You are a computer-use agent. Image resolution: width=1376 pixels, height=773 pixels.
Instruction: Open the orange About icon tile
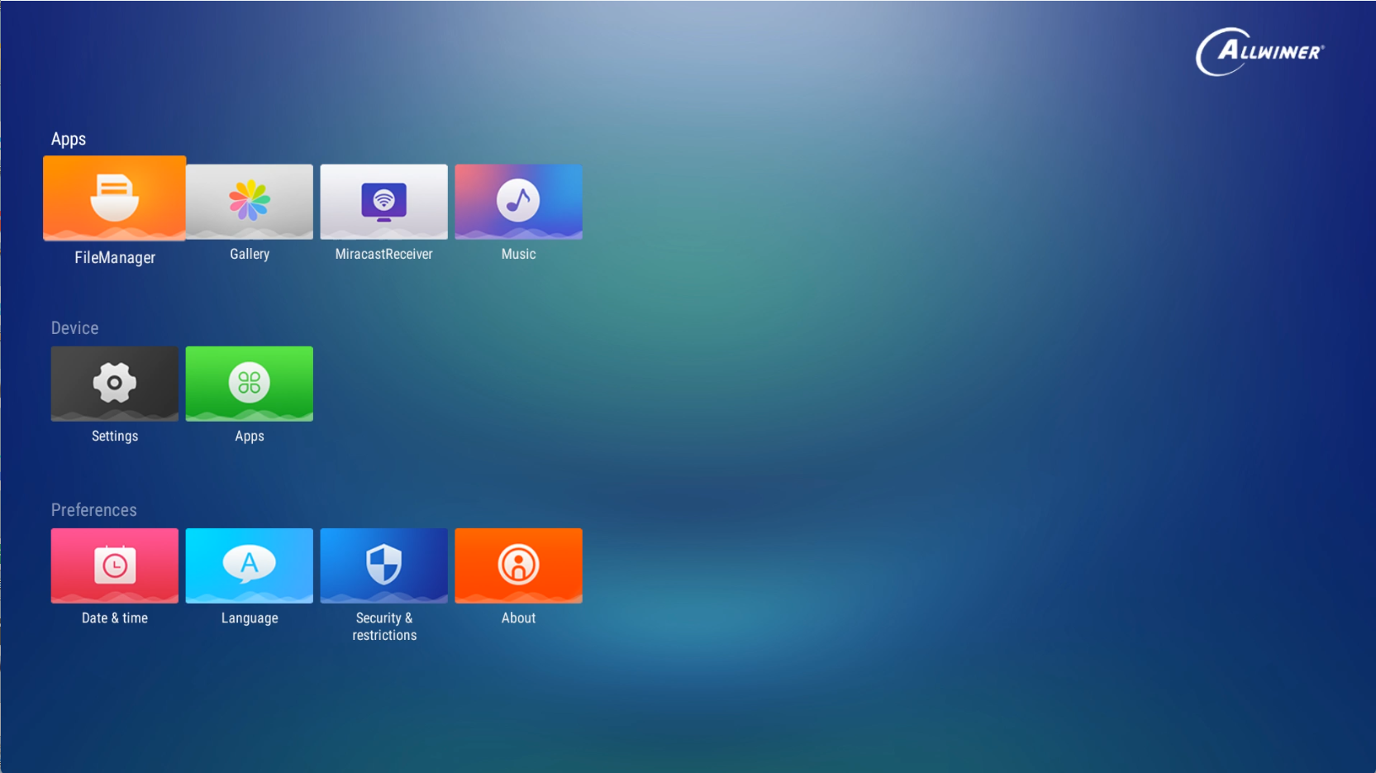pos(518,565)
